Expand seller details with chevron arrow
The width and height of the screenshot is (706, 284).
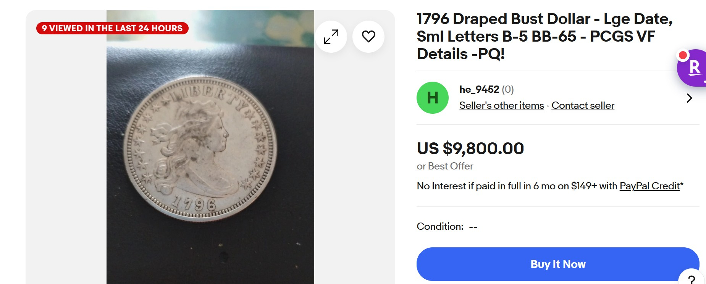689,98
